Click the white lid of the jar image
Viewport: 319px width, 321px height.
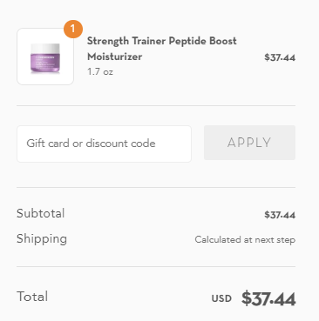(45, 48)
